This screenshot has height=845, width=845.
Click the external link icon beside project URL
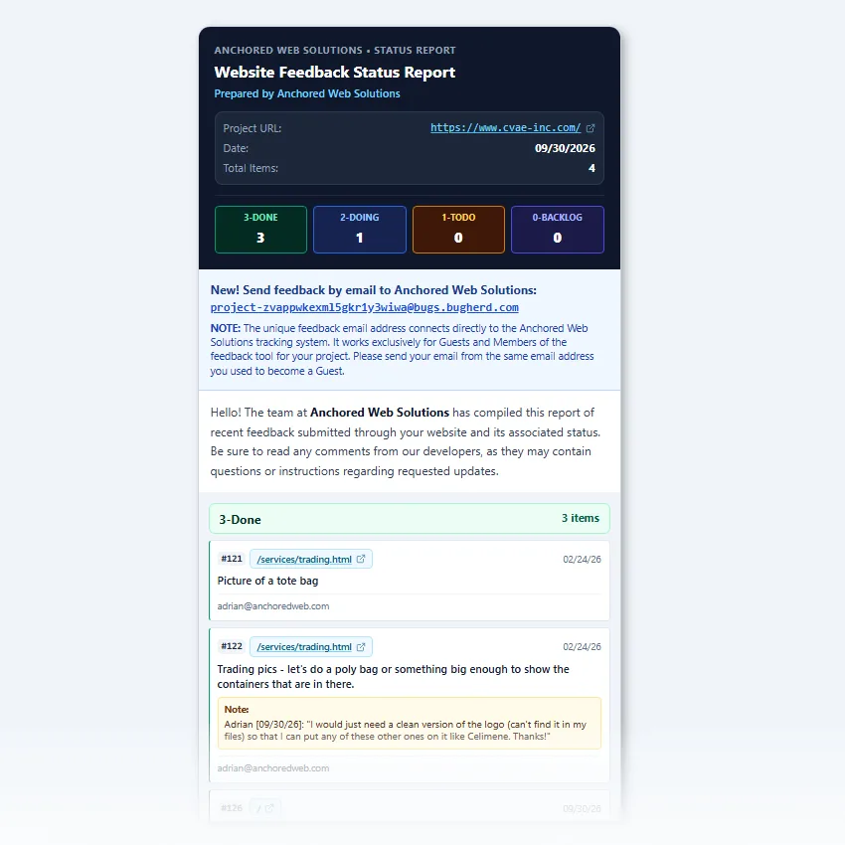point(591,128)
